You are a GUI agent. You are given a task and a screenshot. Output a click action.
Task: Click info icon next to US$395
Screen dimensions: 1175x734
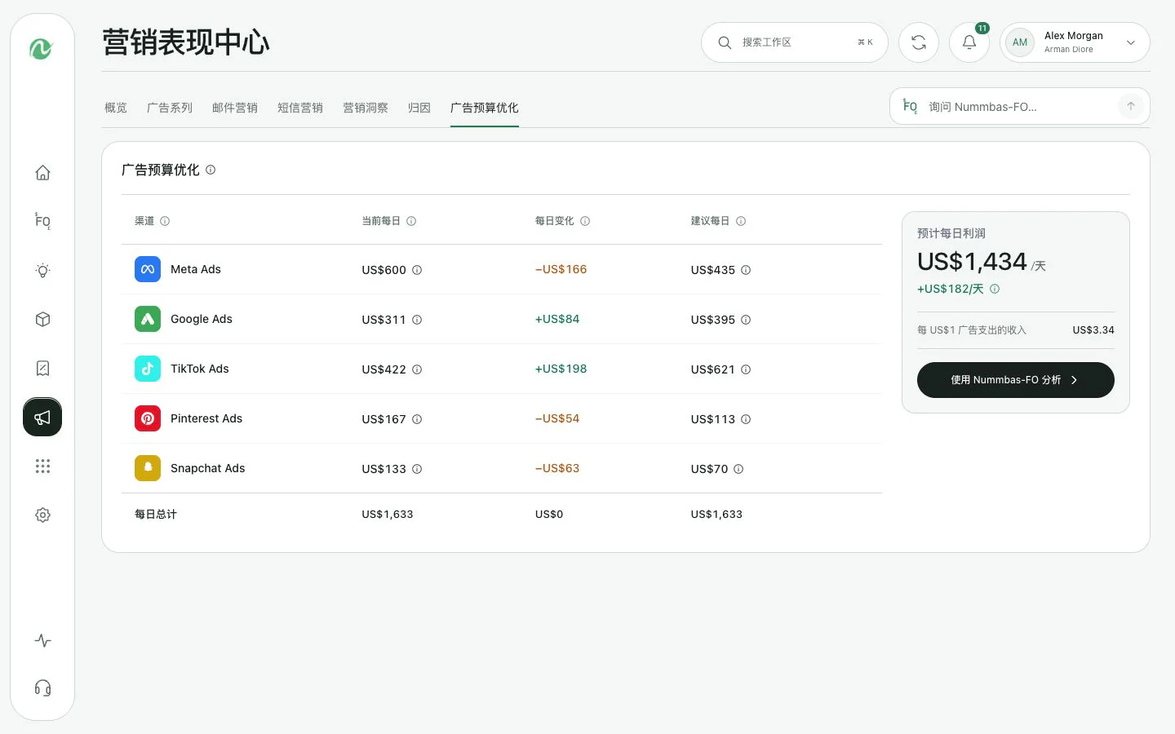746,320
